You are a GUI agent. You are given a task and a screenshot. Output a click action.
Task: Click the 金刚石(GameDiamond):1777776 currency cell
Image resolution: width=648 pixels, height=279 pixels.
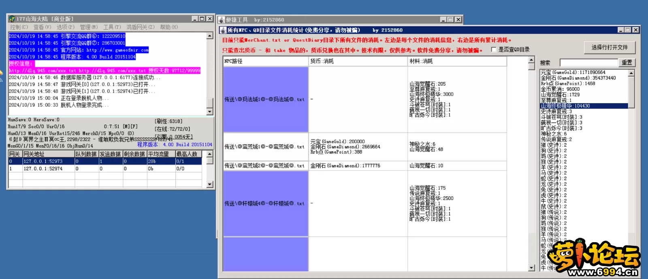click(x=358, y=166)
